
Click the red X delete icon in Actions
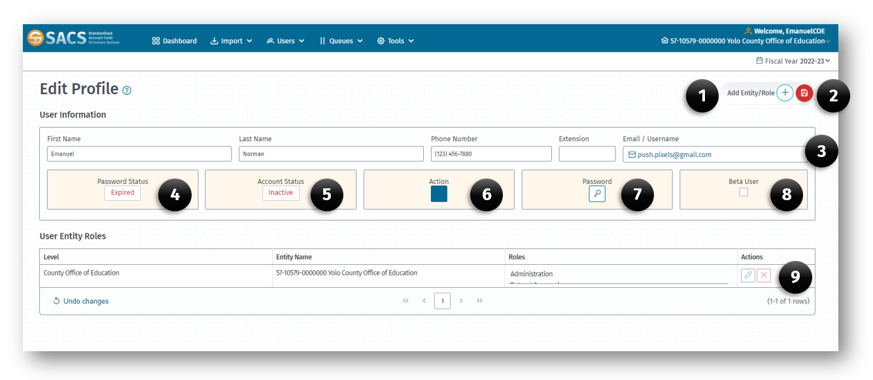click(x=764, y=275)
